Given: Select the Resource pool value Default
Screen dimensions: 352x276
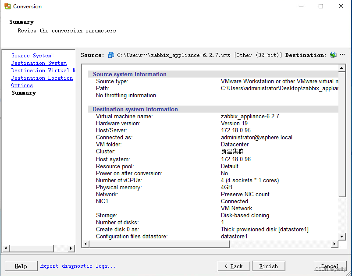Looking at the screenshot, I should coord(229,166).
